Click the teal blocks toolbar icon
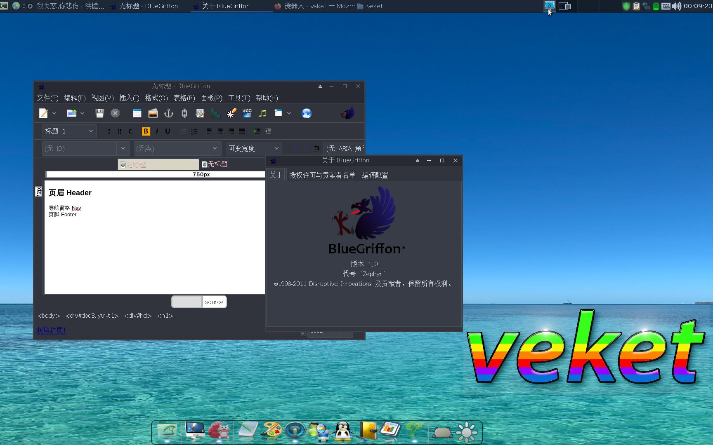The image size is (713, 445). (215, 113)
